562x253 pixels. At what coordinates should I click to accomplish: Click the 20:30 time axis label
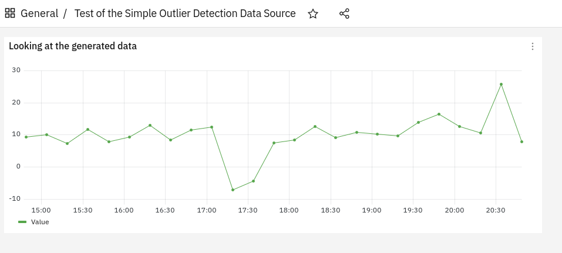(495, 210)
